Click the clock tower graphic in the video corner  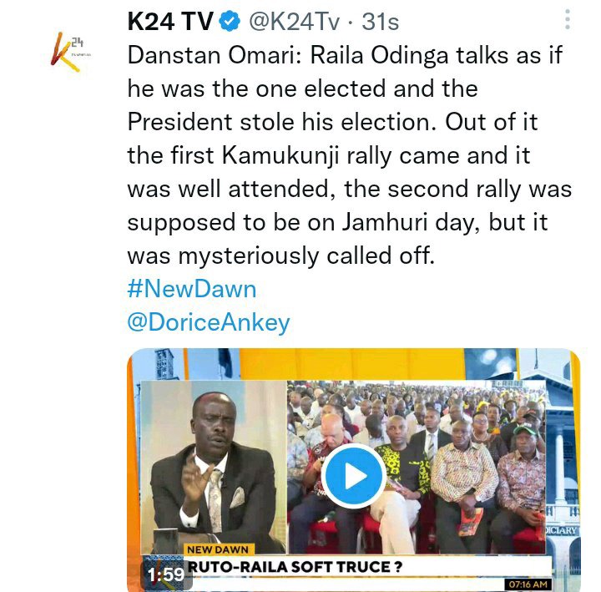pos(164,364)
